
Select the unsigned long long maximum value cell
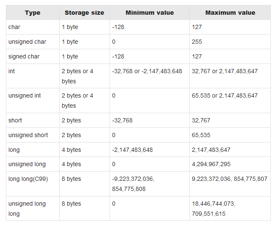(x=214, y=208)
